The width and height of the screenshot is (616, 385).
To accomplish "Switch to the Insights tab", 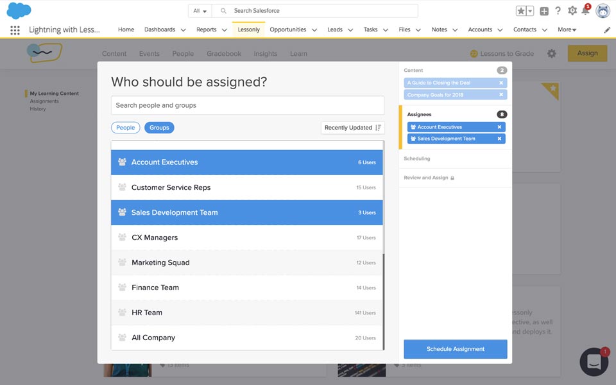I will click(266, 54).
